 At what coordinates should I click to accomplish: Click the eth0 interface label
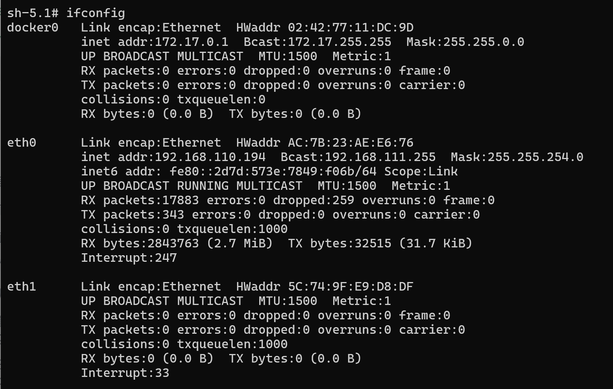pyautogui.click(x=22, y=143)
